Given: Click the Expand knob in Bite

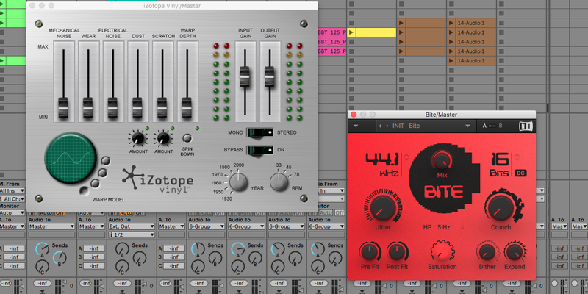Looking at the screenshot, I should point(514,251).
